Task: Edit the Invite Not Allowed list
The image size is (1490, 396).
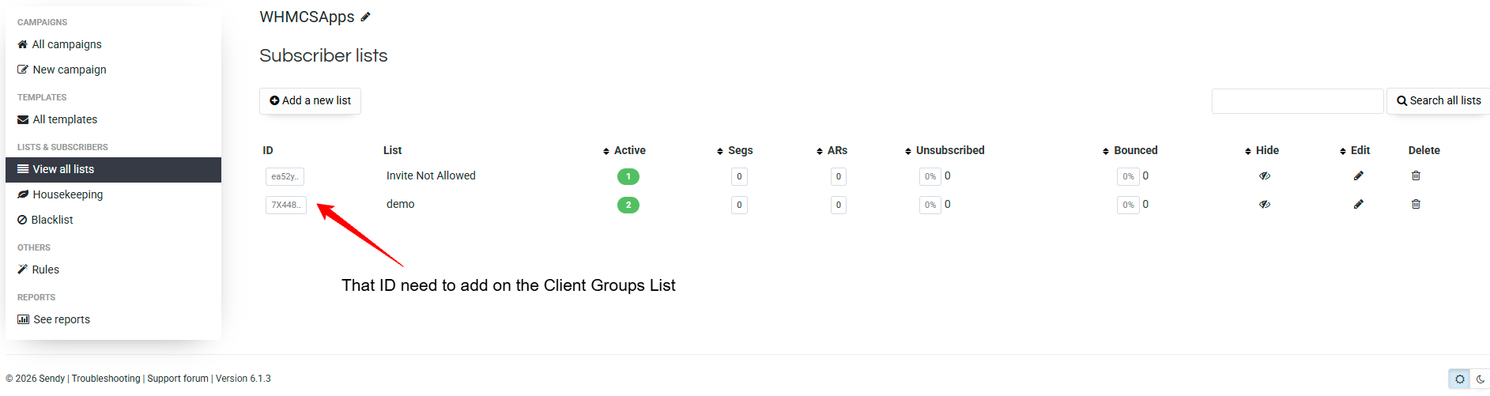Action: (1358, 175)
